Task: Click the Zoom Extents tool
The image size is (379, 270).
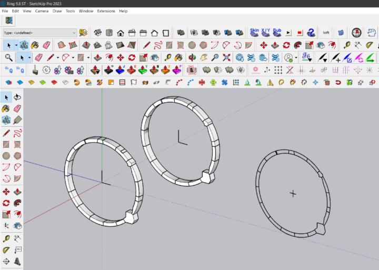Action: pyautogui.click(x=226, y=57)
